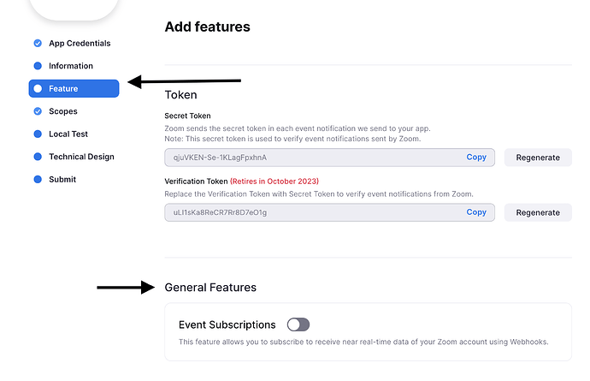Screen dimensions: 590x381
Task: Open the Technical Design step
Action: pyautogui.click(x=81, y=157)
